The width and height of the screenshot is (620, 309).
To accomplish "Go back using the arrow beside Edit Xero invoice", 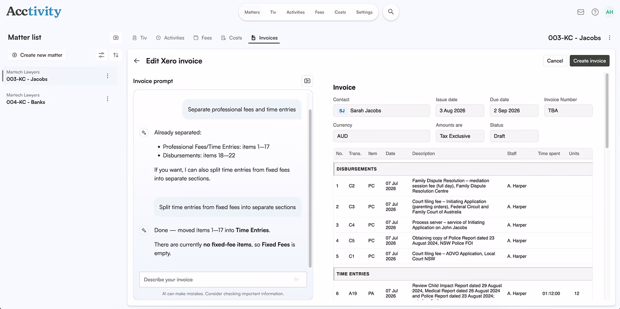I will [136, 61].
